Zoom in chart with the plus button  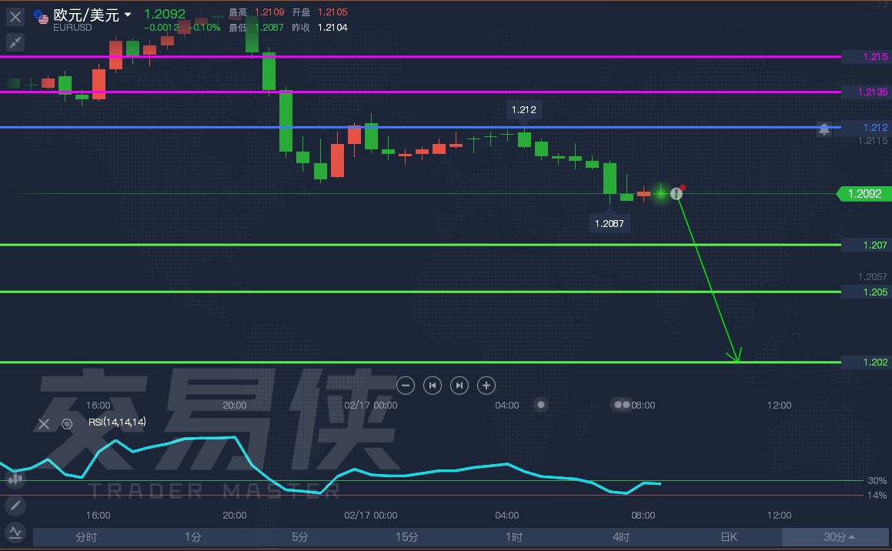click(x=486, y=386)
